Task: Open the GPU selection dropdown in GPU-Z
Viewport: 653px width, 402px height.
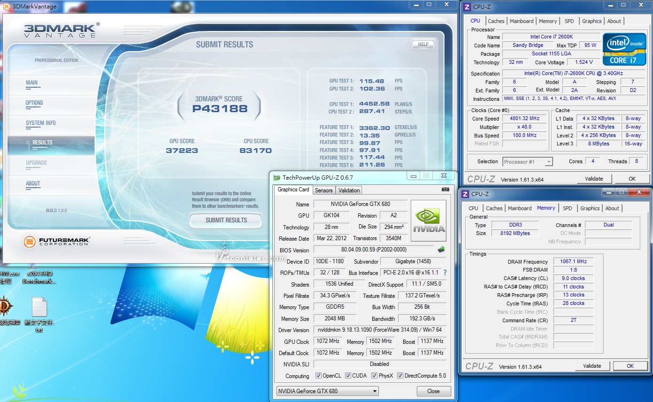Action: pyautogui.click(x=327, y=391)
